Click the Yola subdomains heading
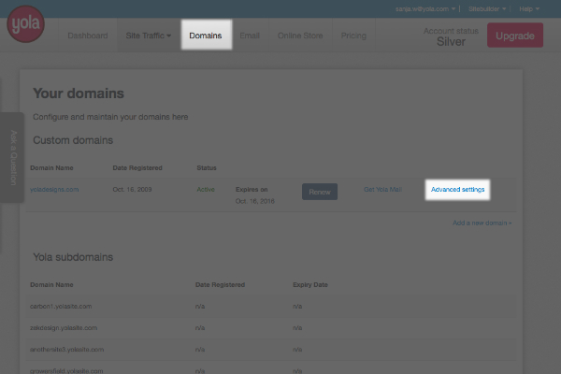 pyautogui.click(x=73, y=257)
